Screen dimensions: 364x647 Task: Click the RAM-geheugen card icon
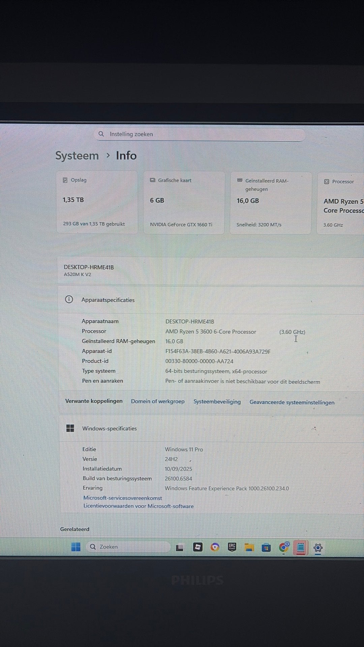tap(240, 181)
